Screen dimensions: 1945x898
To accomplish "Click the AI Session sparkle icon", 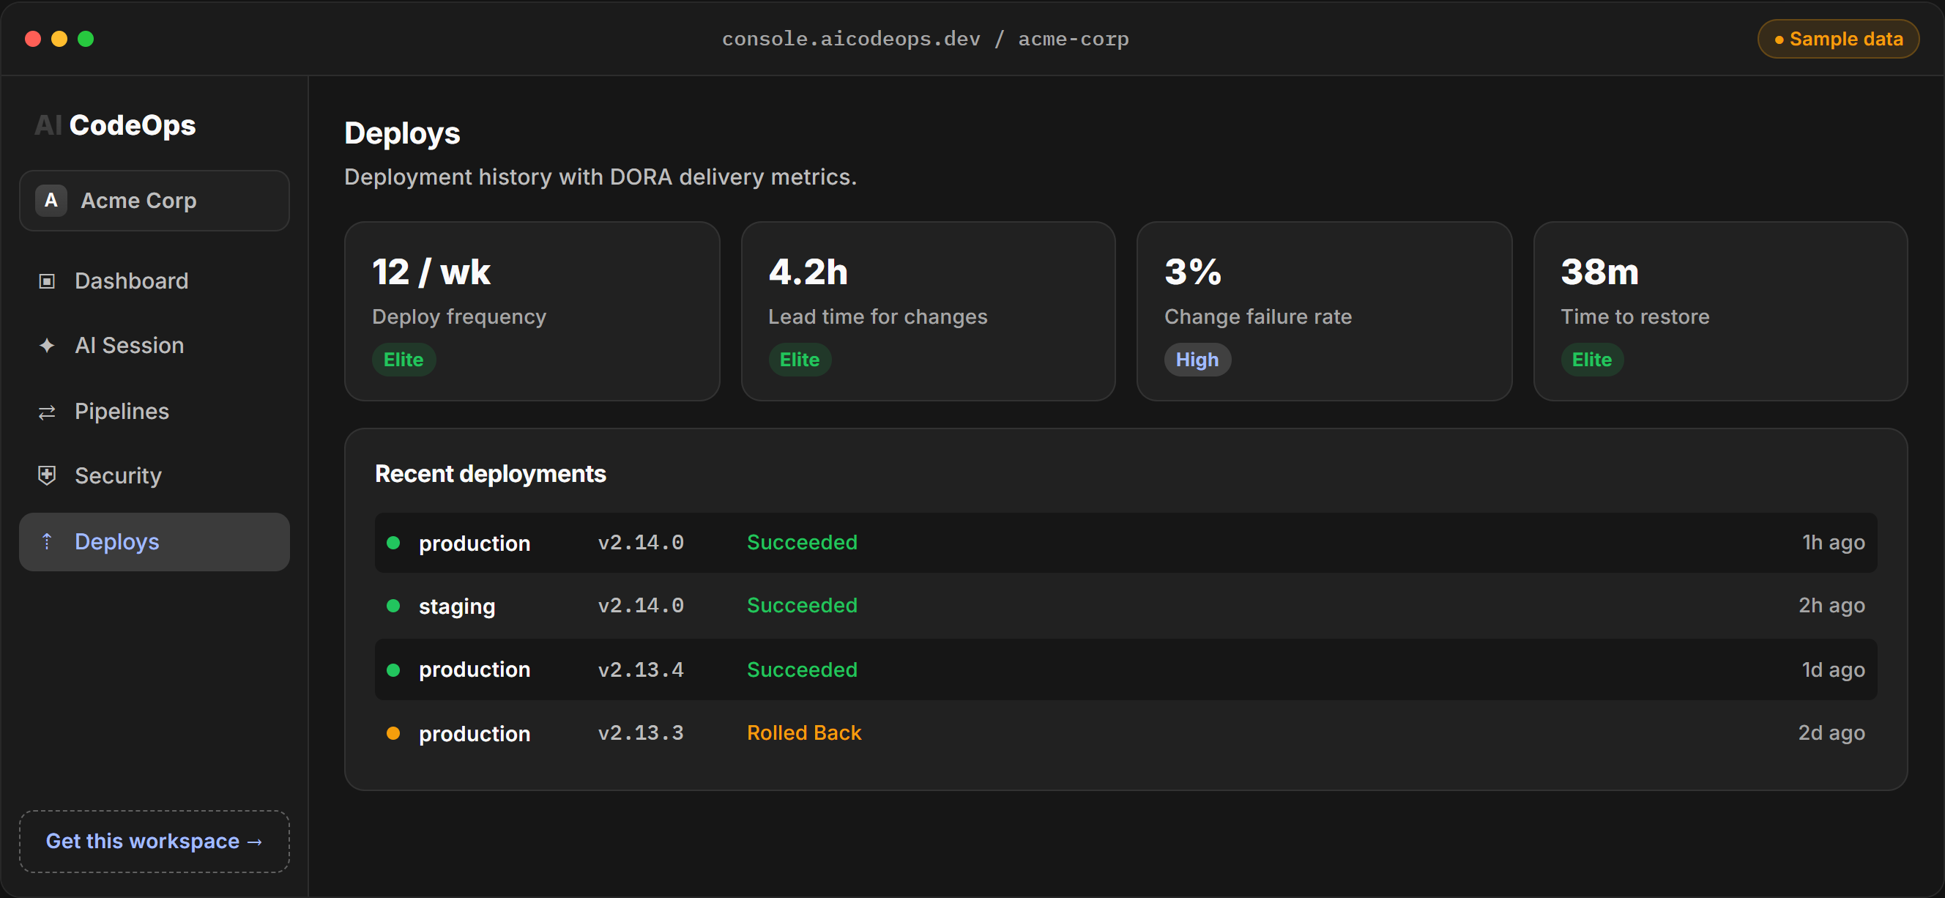I will [x=47, y=345].
